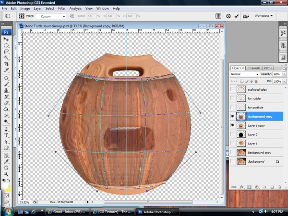Add a layer mask
Viewport: 288px width, 216px height.
point(249,187)
